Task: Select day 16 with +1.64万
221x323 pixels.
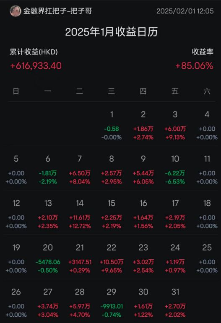Action: [x=143, y=214]
